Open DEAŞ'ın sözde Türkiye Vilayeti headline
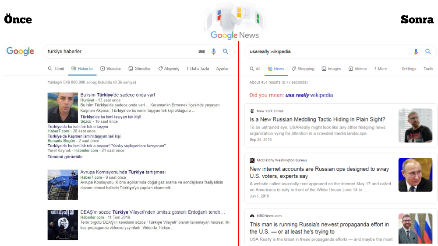This screenshot has height=246, width=438. coord(152,212)
